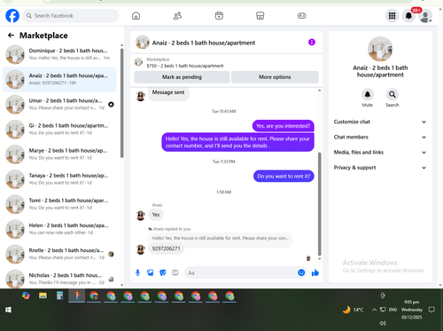
Task: Search in conversation with magnifier icon
Action: [392, 94]
